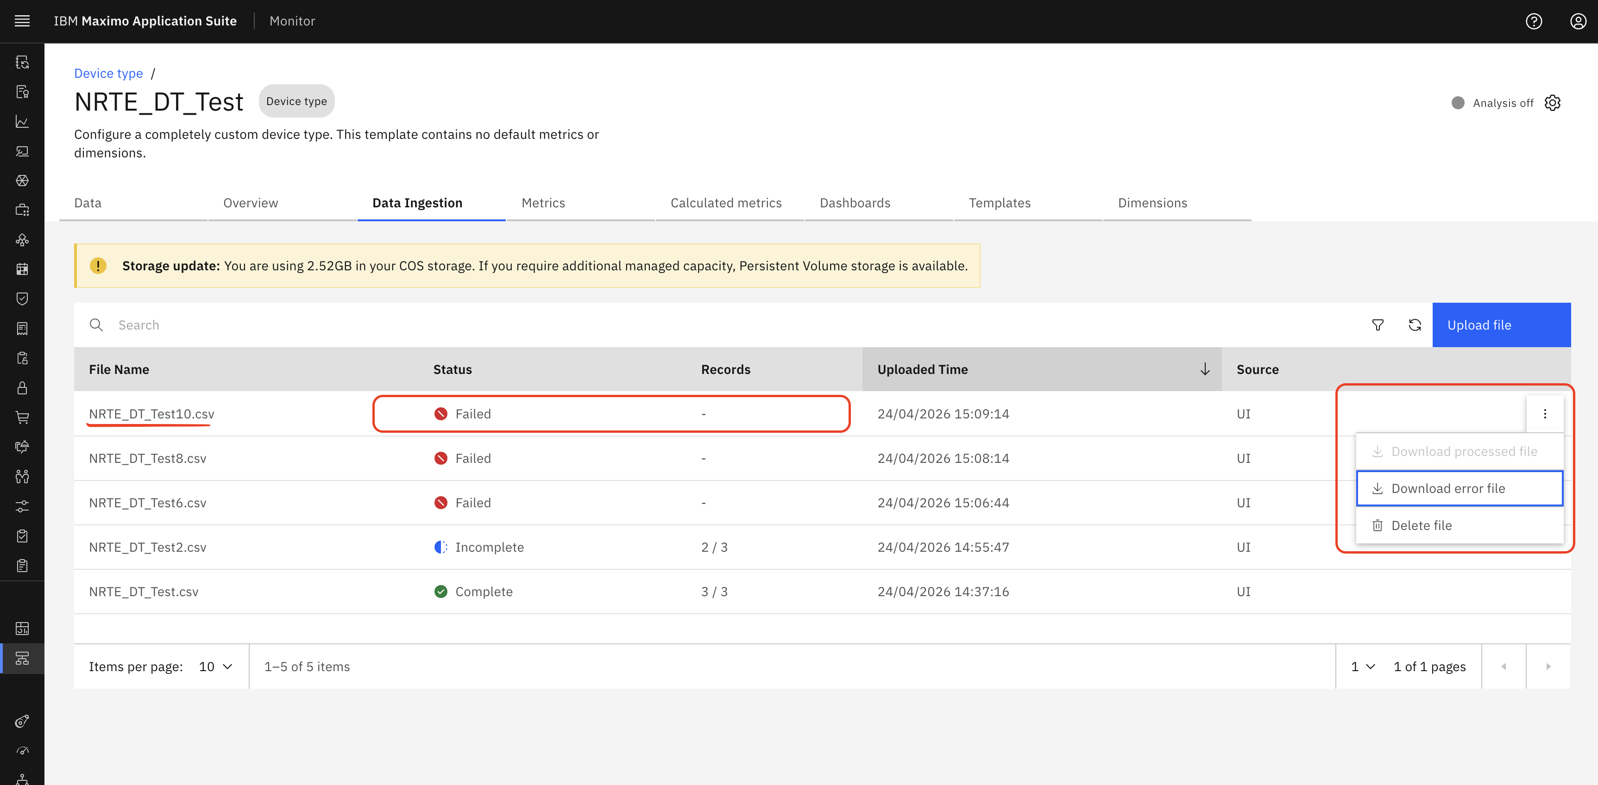Click the NRTE_DT_Test6.csv file name
This screenshot has height=785, width=1598.
(148, 503)
